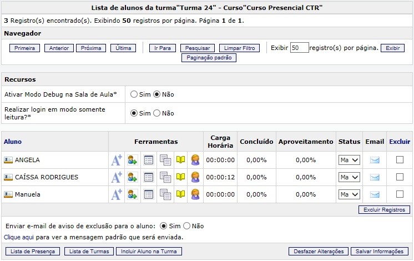This screenshot has width=414, height=261.
Task: Select Sim for Ativar Modo Debug
Action: click(134, 94)
